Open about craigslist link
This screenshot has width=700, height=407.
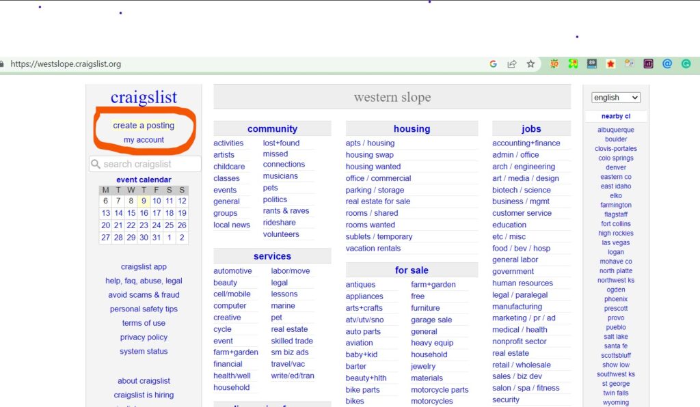coord(144,380)
